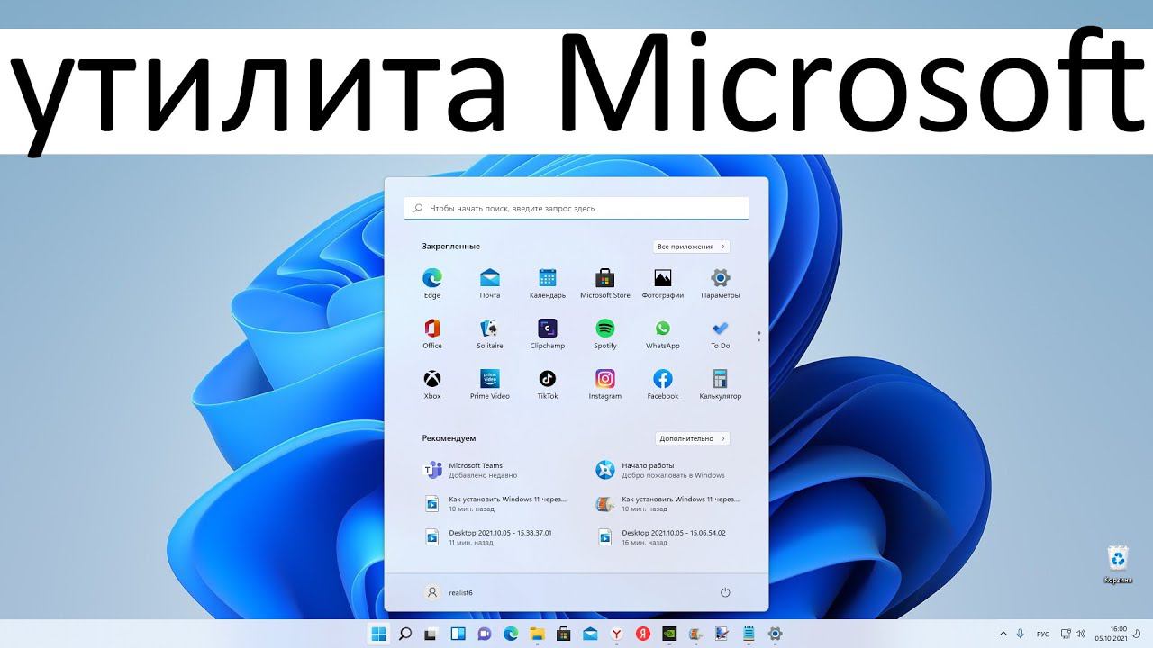Open the TikTok app

[548, 383]
